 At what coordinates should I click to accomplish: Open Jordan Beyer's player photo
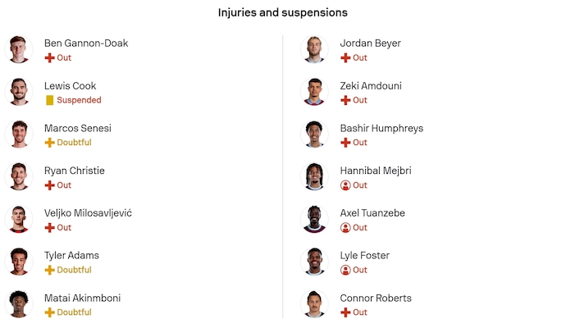[x=314, y=49]
